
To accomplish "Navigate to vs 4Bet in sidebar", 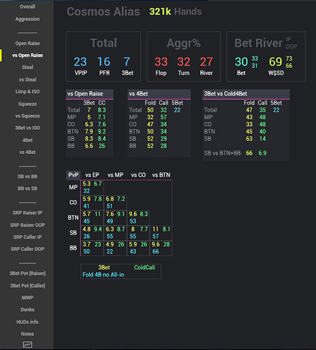I will [x=27, y=152].
